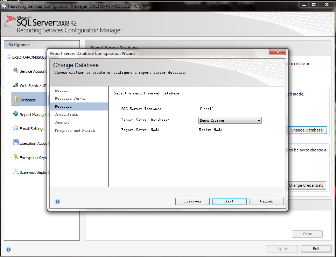The image size is (336, 257).
Task: Click the Service Account sidebar label
Action: [33, 71]
